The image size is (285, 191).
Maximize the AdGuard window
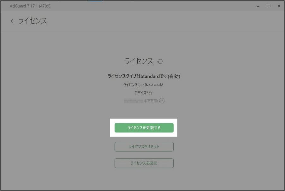269,6
